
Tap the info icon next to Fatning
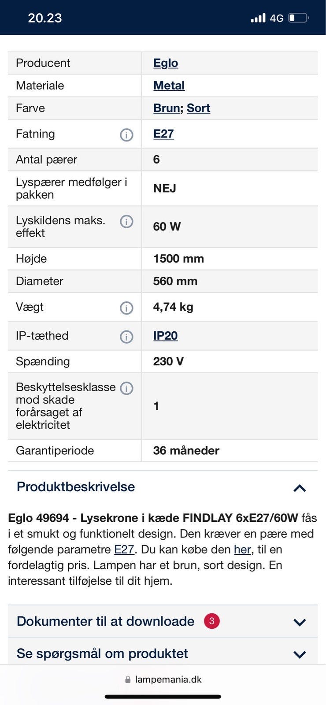126,135
